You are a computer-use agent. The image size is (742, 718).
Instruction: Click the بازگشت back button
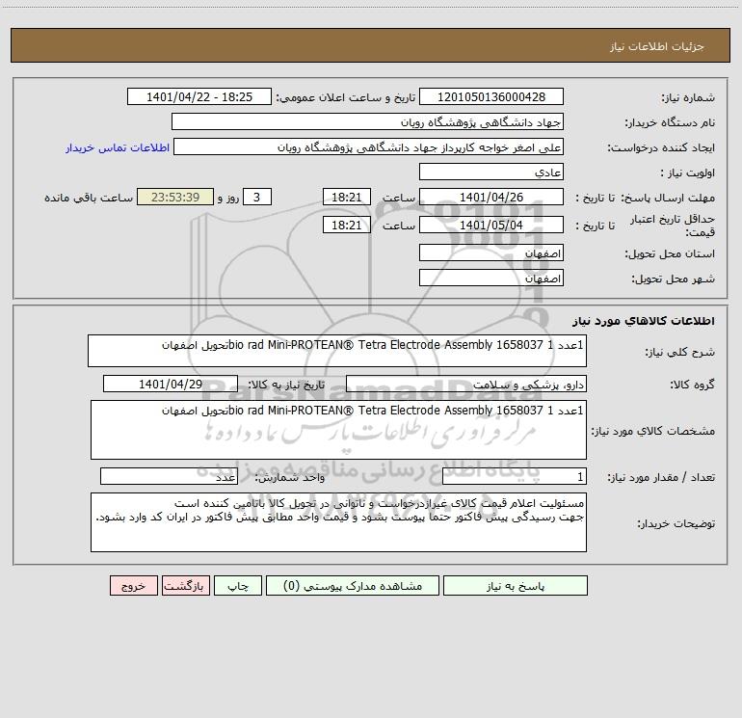(185, 586)
